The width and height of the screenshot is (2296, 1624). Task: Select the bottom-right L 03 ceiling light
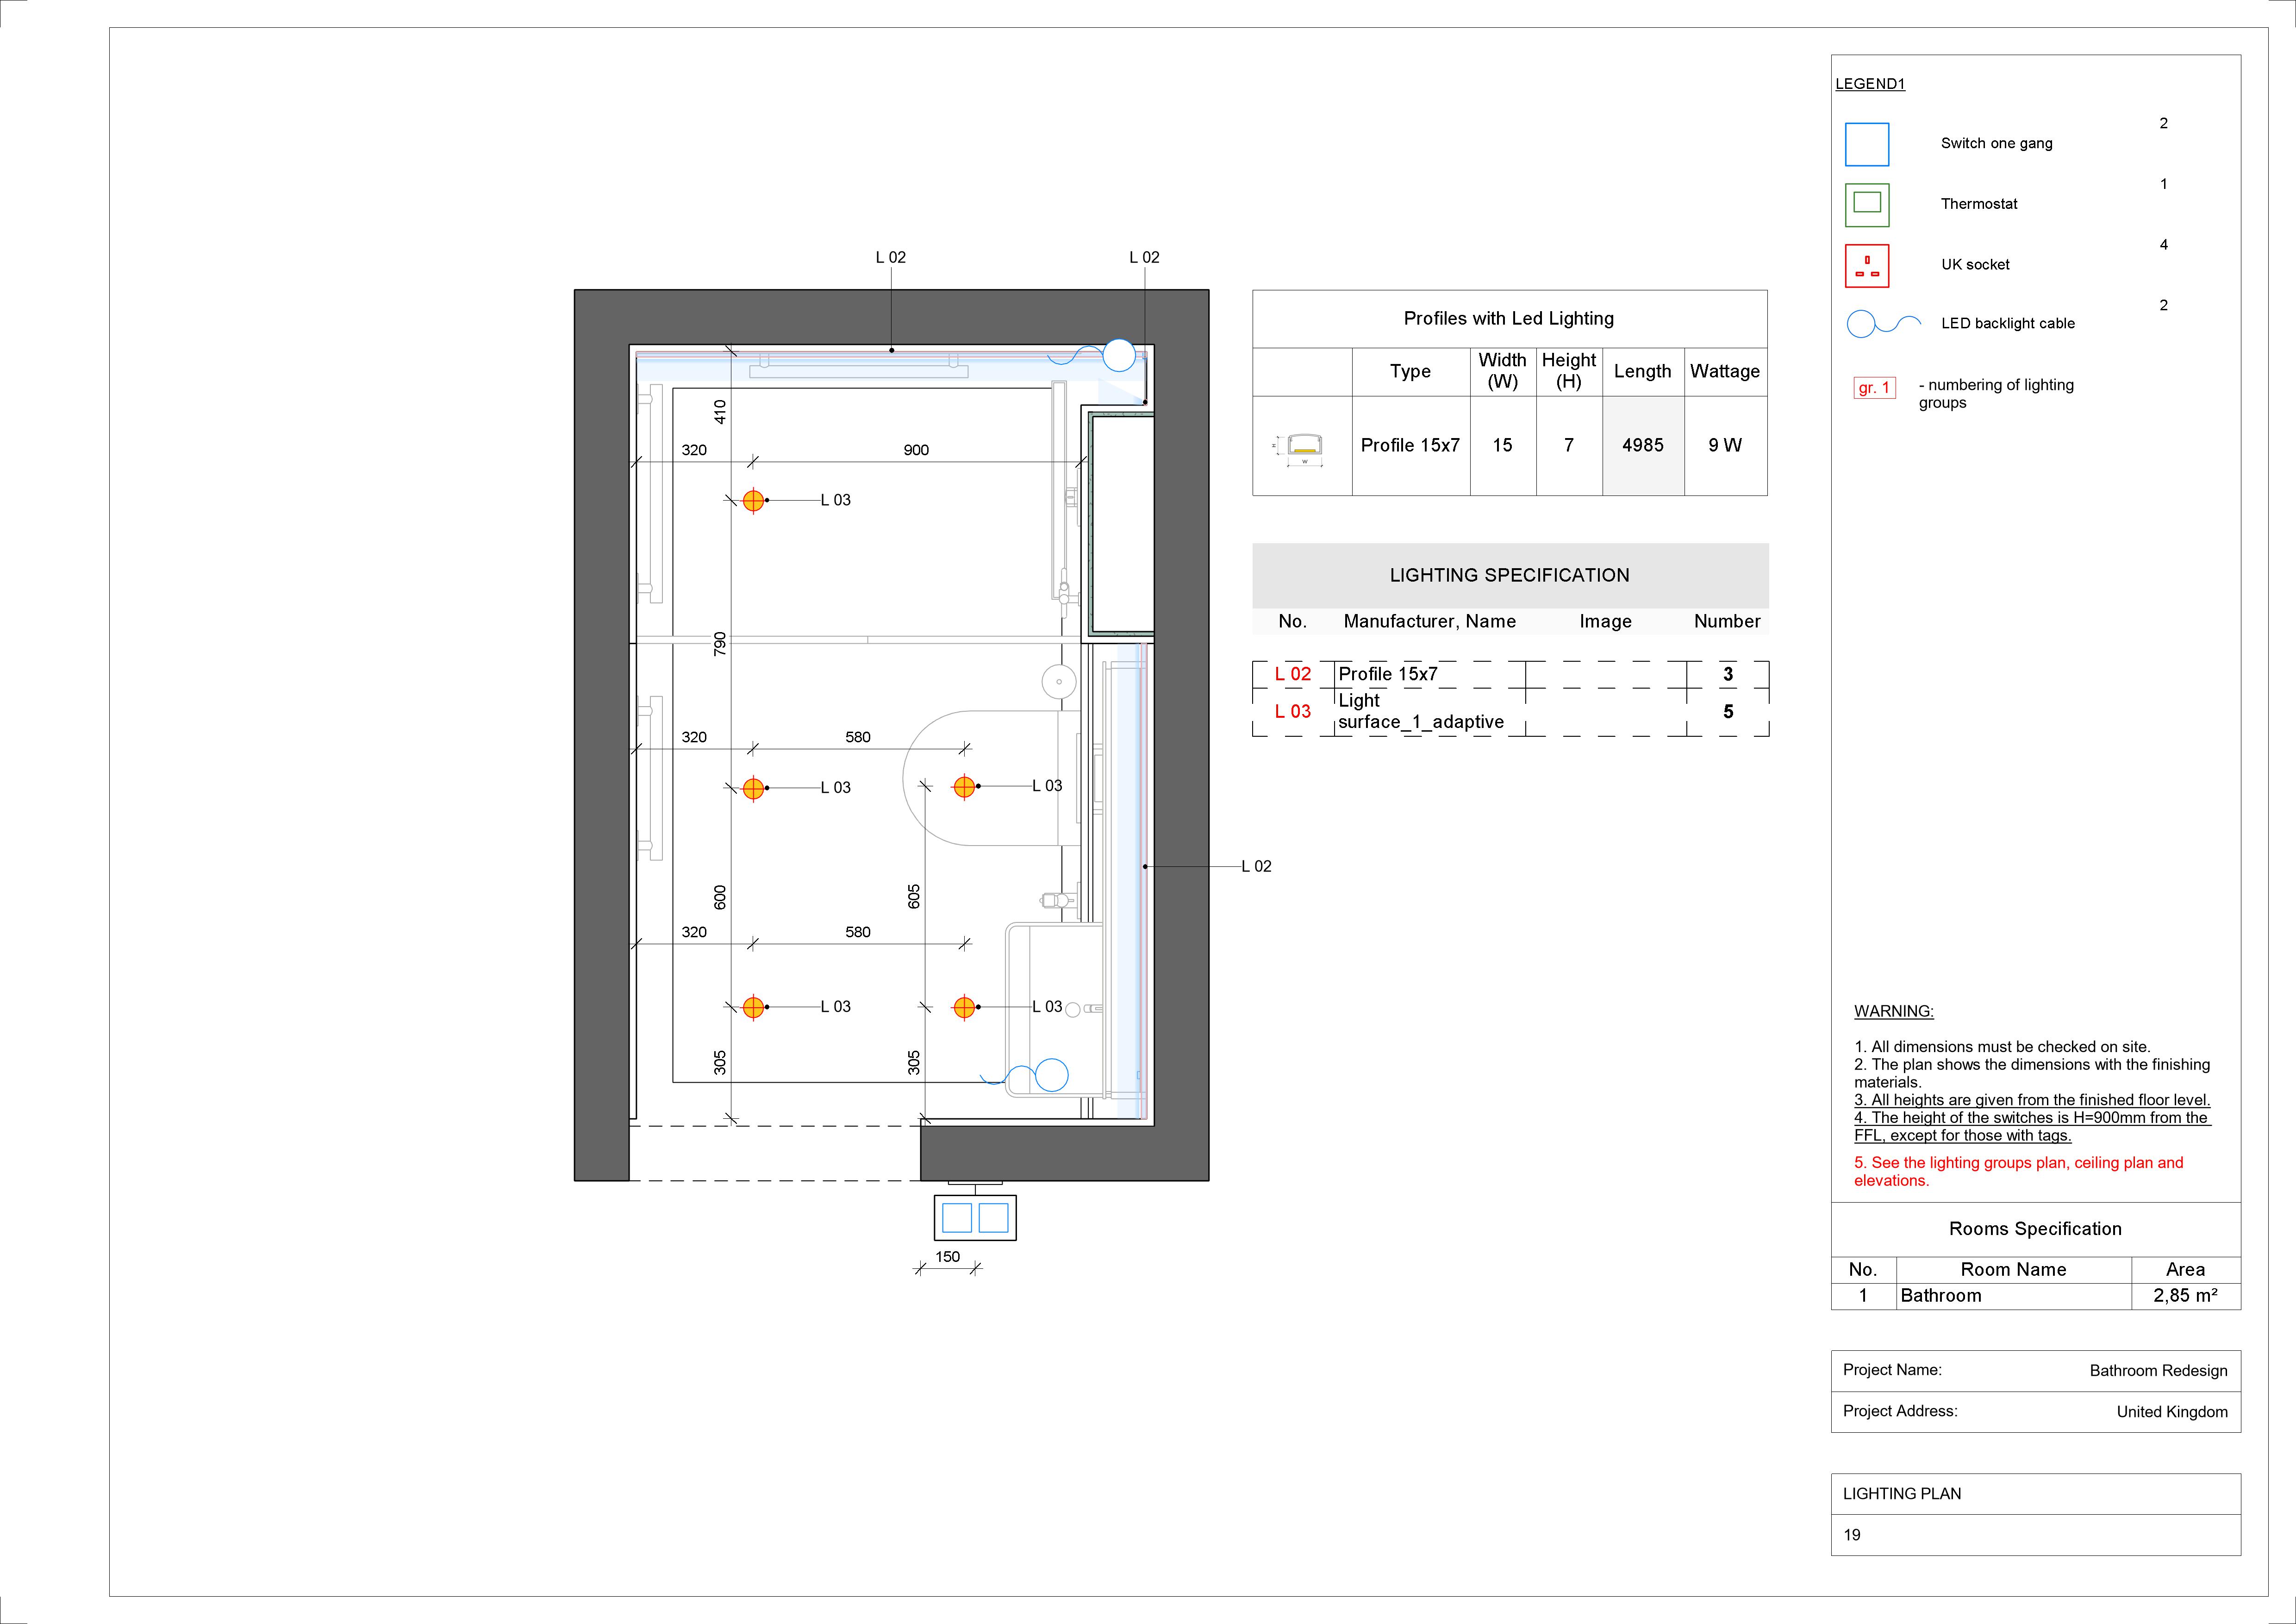click(964, 1008)
